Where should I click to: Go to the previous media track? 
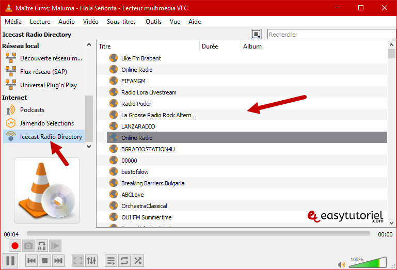(31, 261)
